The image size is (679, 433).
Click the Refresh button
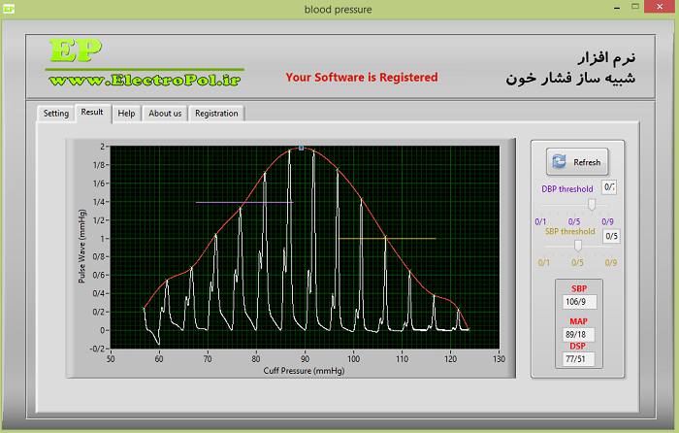coord(577,162)
